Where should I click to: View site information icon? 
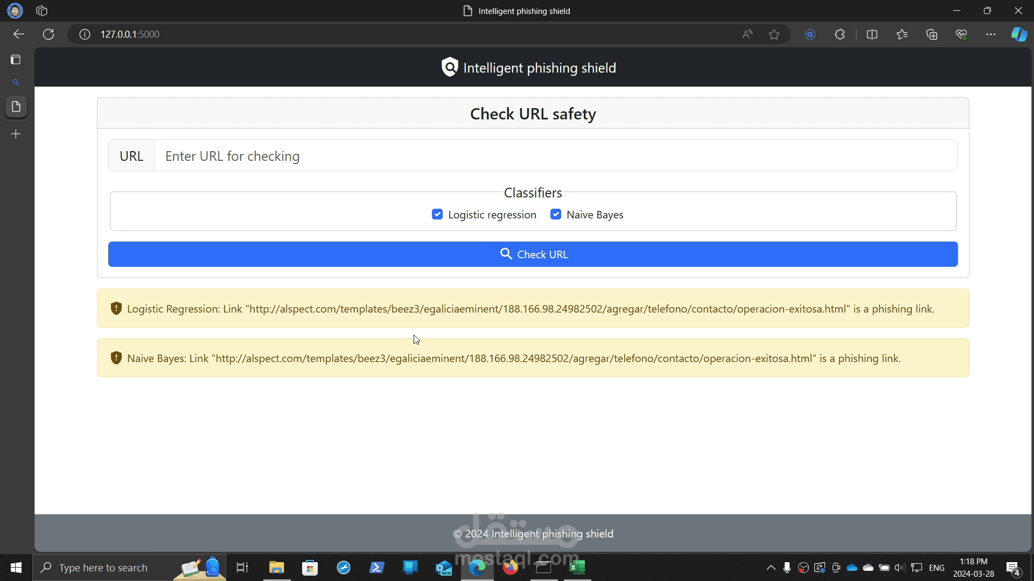pos(85,34)
